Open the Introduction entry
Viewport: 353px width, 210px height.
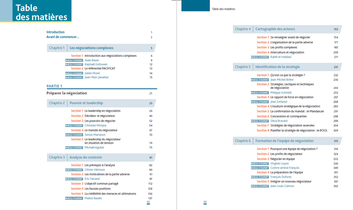(x=55, y=32)
